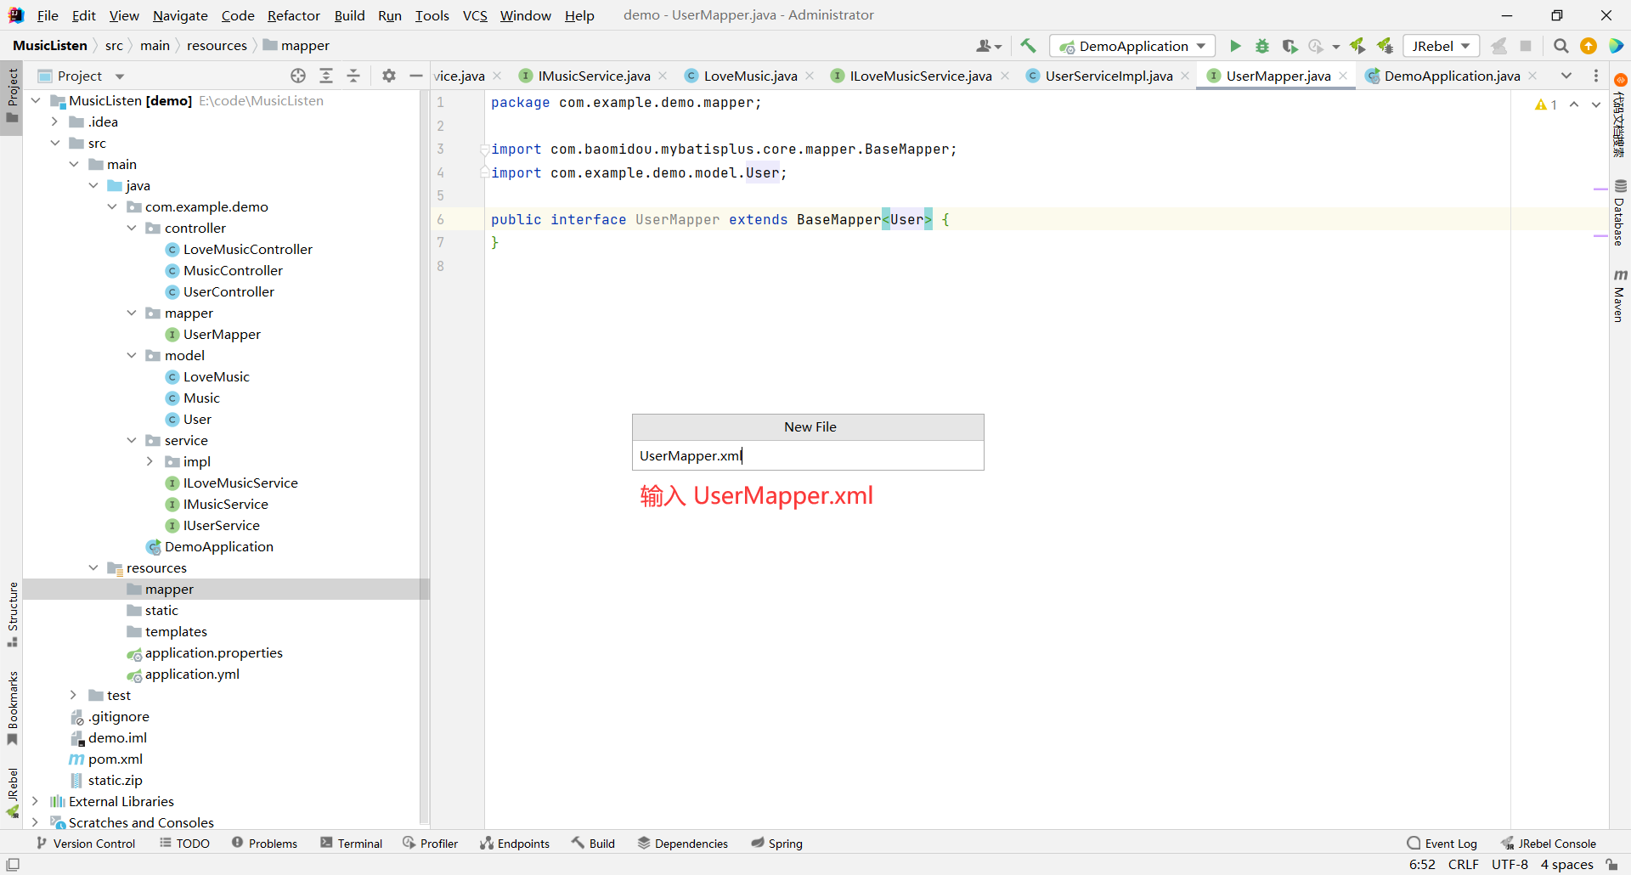Run DemoApplication with the green play icon
Screen dimensions: 1631x875
[x=1235, y=46]
